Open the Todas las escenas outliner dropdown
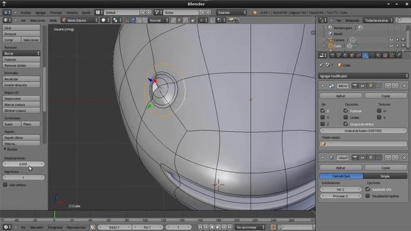This screenshot has width=411, height=231. click(378, 21)
